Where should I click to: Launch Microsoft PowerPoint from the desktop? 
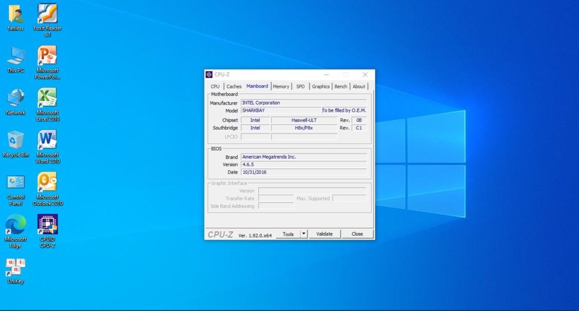tap(47, 62)
